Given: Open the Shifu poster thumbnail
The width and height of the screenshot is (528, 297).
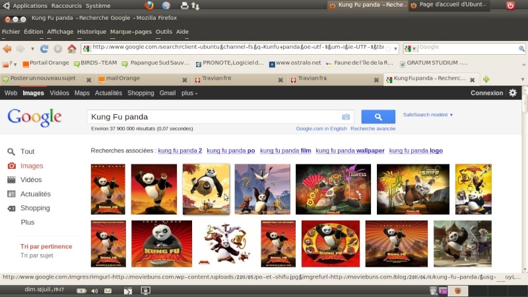Looking at the screenshot, I should pyautogui.click(x=413, y=189).
